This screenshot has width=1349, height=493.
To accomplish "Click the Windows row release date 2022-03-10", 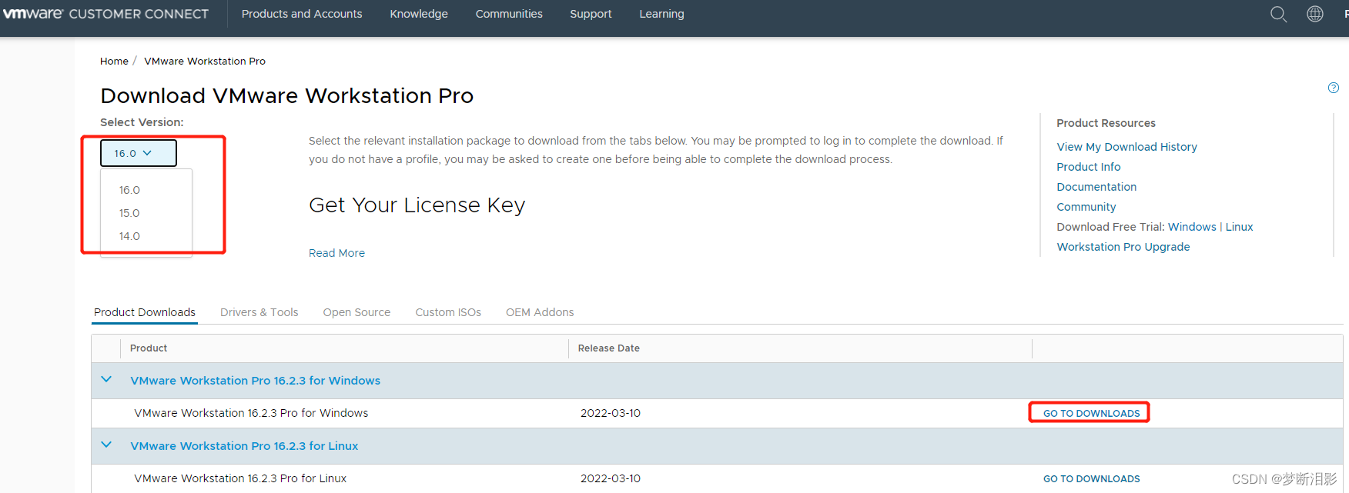I will [x=611, y=413].
